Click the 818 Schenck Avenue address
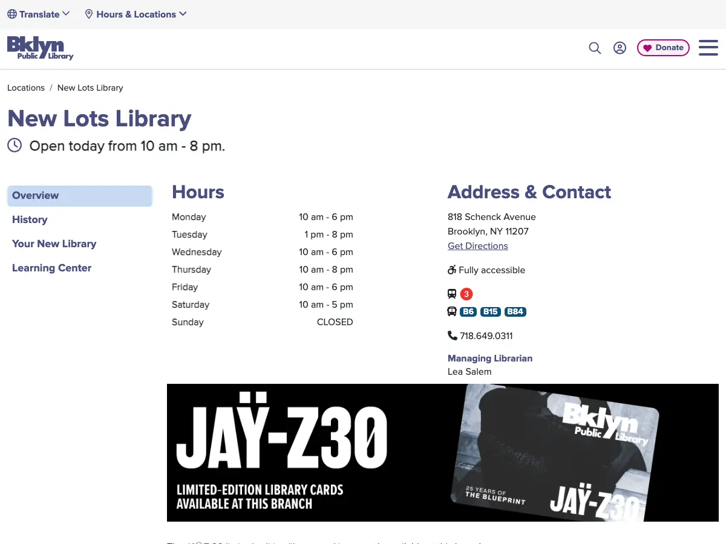This screenshot has width=726, height=544. 492,217
